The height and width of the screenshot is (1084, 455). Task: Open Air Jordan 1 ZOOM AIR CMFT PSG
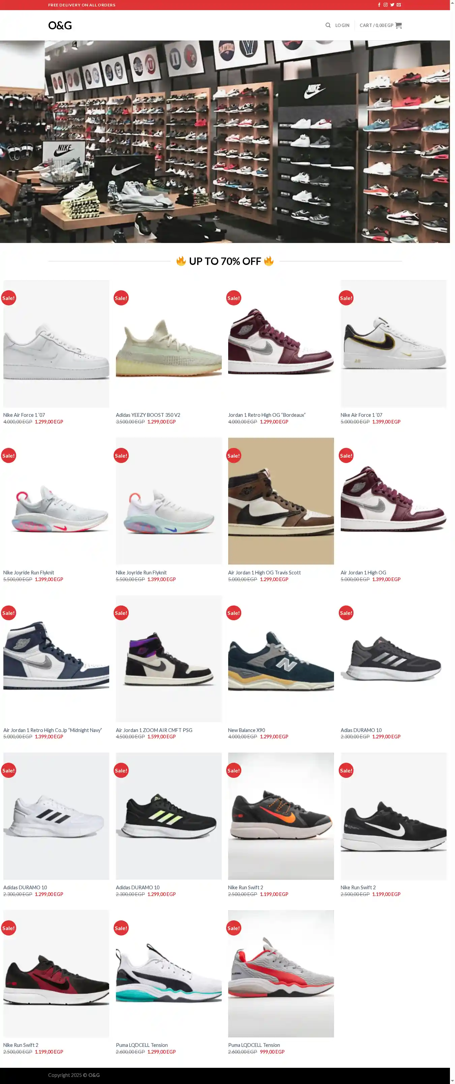pos(154,730)
